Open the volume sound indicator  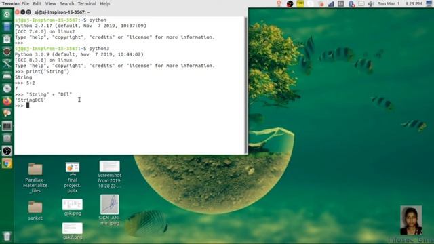pos(371,3)
